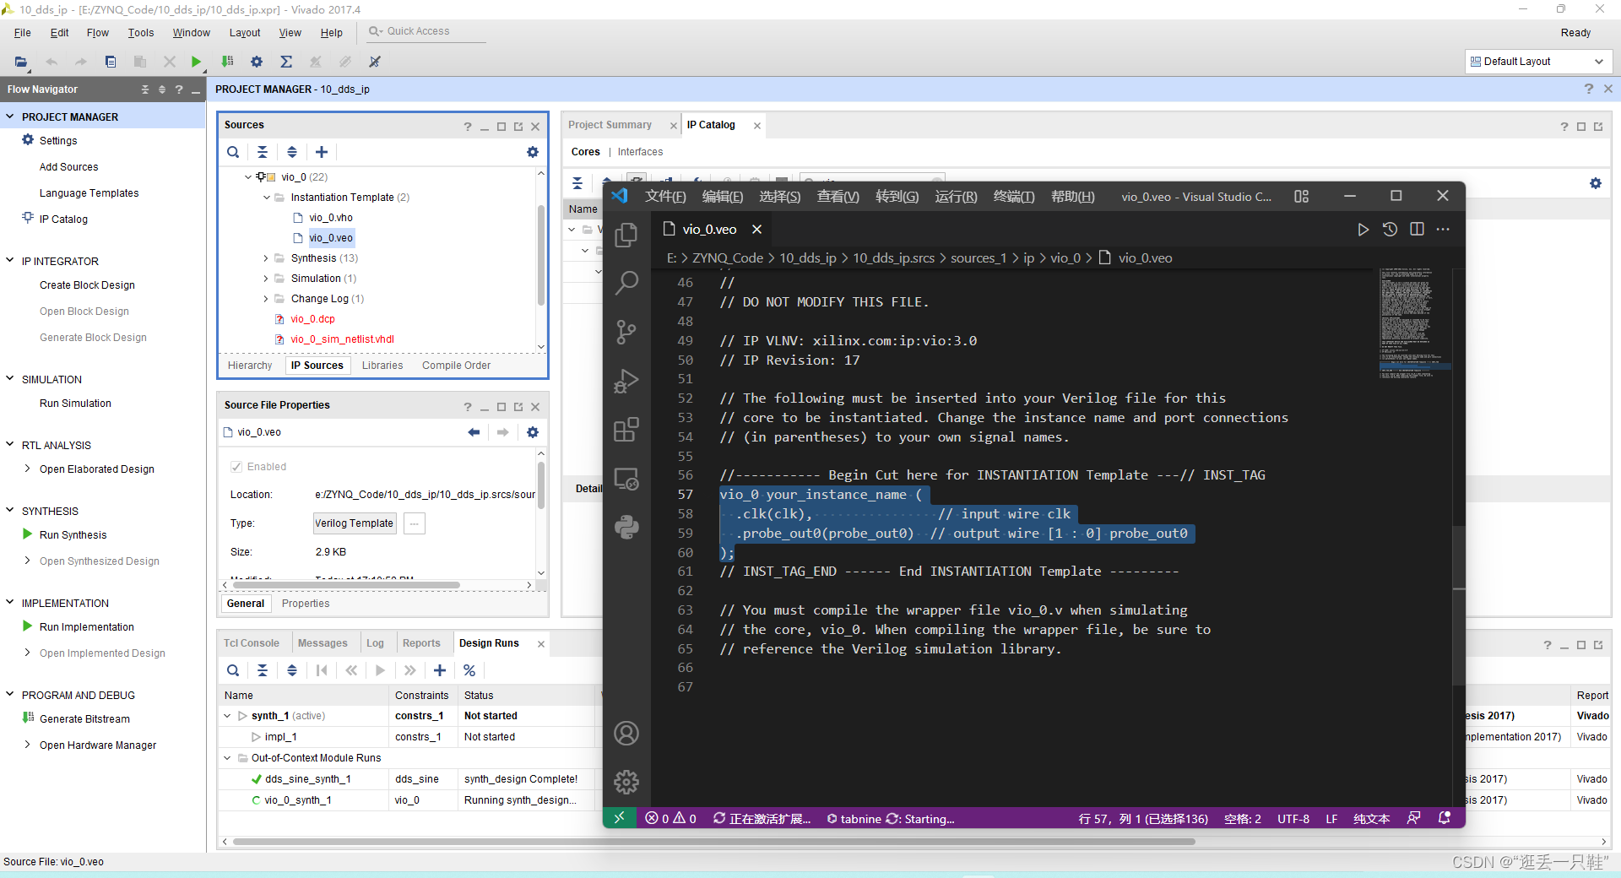Open Extensions icon in VS Code activity bar
The height and width of the screenshot is (878, 1621).
click(x=626, y=430)
